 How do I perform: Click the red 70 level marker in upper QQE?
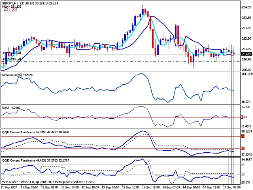point(243,136)
